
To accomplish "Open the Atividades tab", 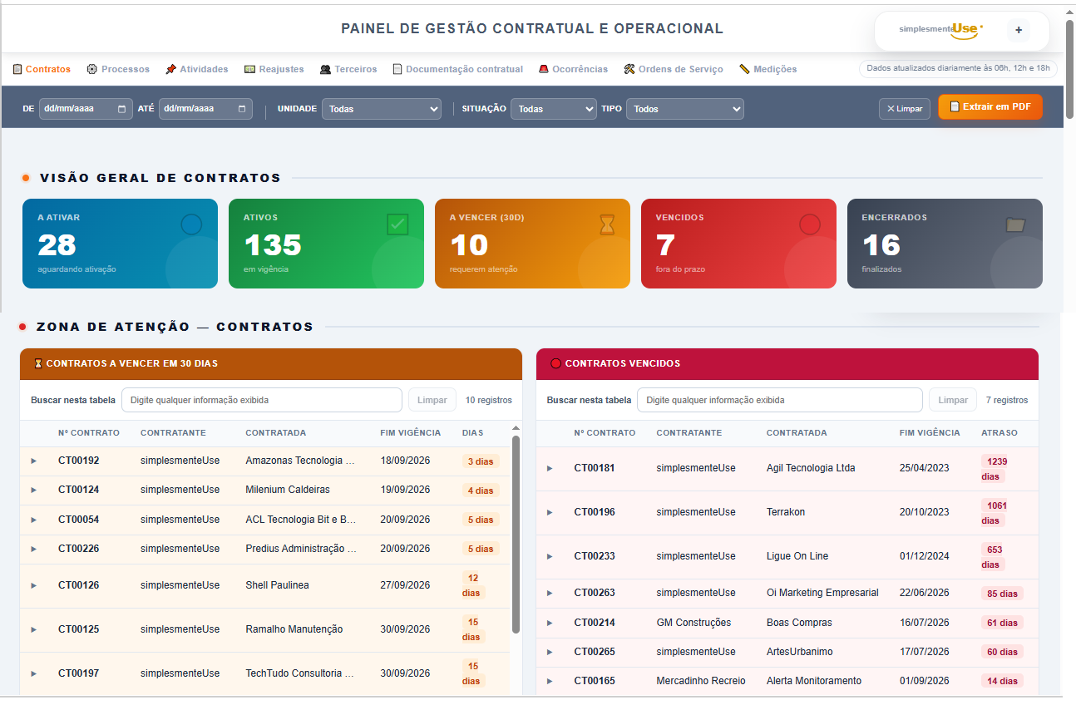I will point(197,69).
